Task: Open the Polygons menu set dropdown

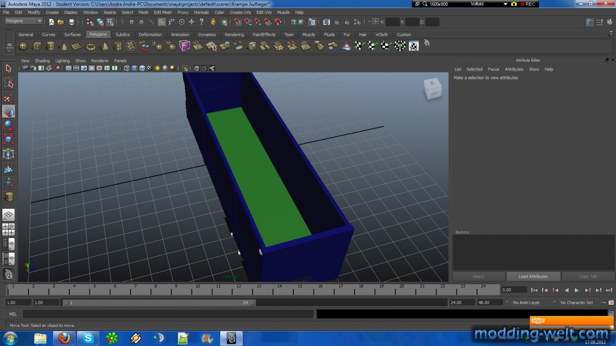Action: pos(24,21)
